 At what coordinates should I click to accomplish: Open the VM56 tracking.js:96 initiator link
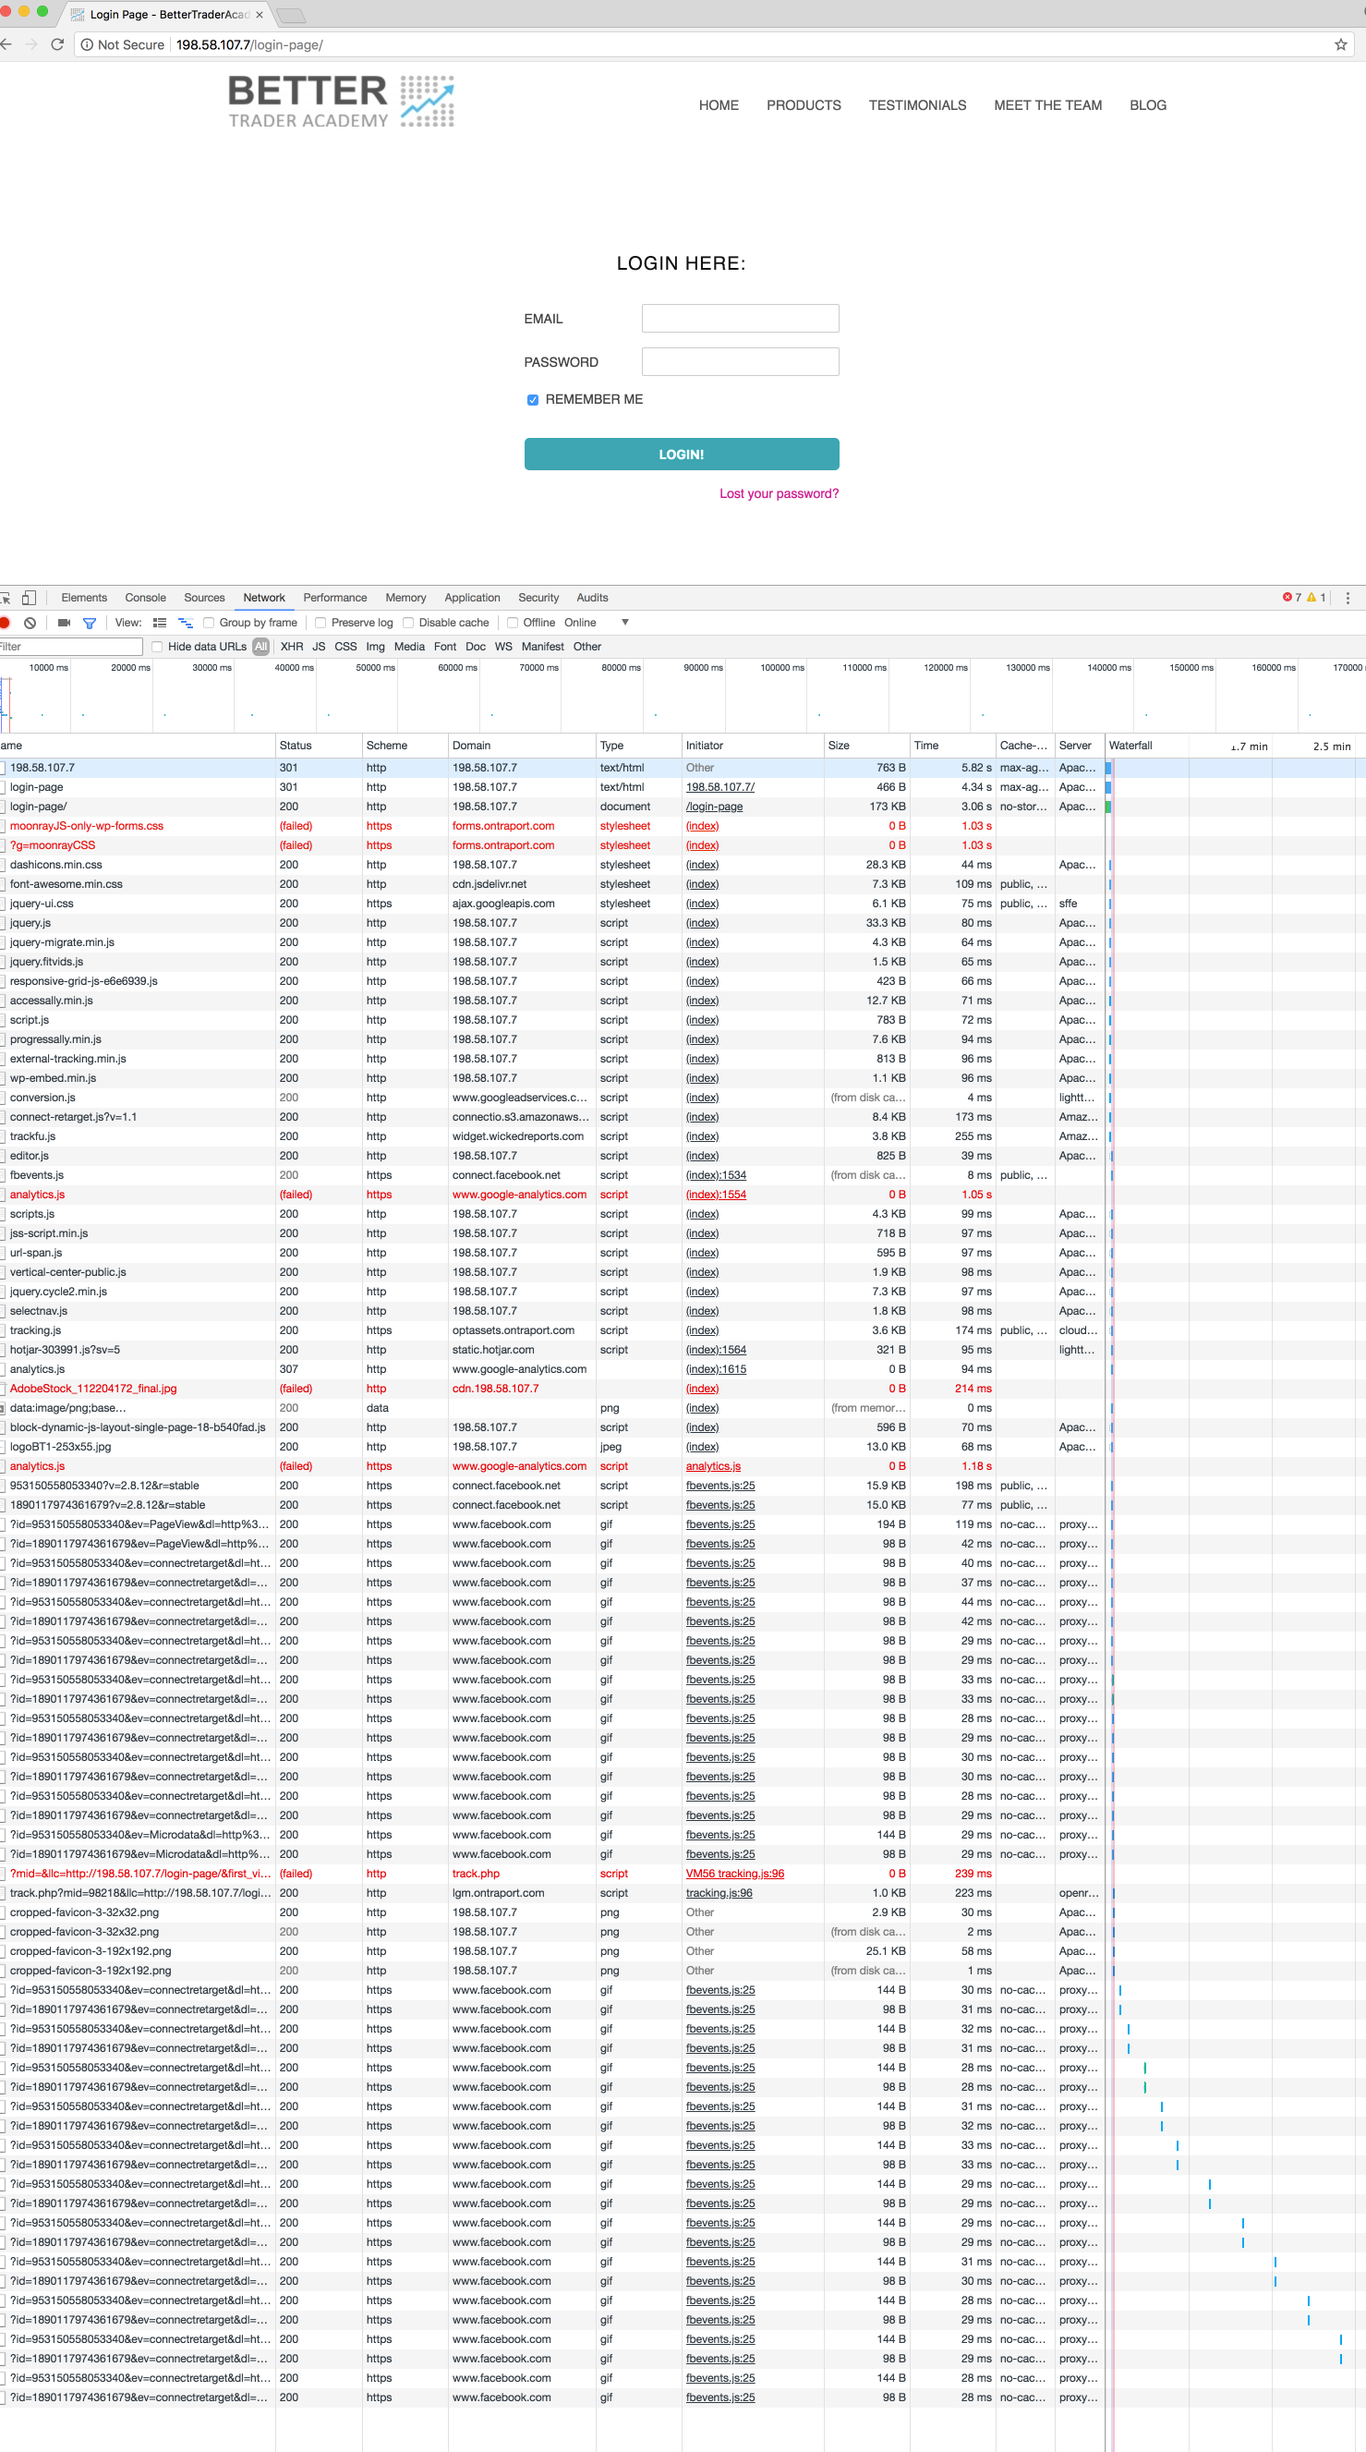coord(734,1875)
